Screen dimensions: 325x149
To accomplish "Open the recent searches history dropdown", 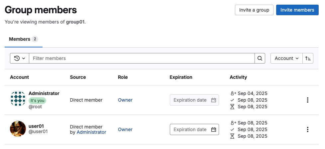I will (x=20, y=58).
